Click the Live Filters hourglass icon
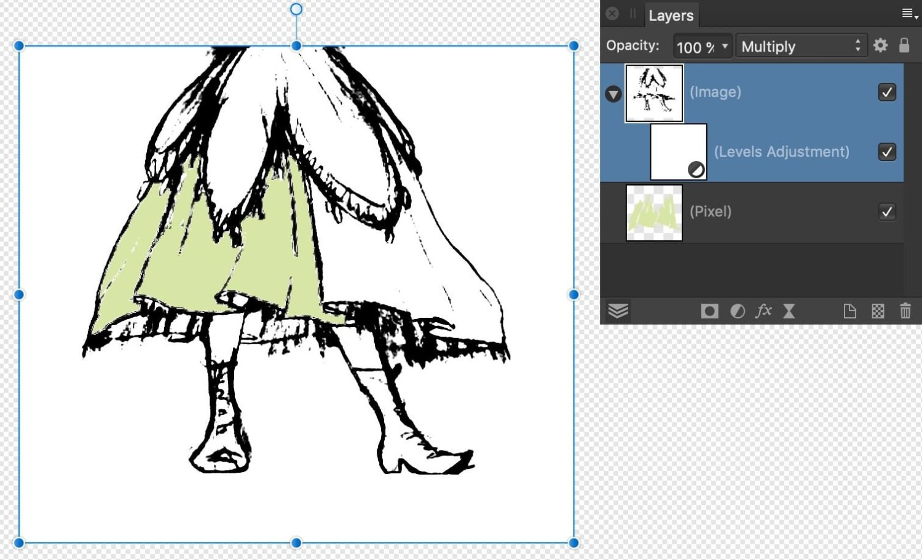This screenshot has height=560, width=922. pyautogui.click(x=789, y=311)
